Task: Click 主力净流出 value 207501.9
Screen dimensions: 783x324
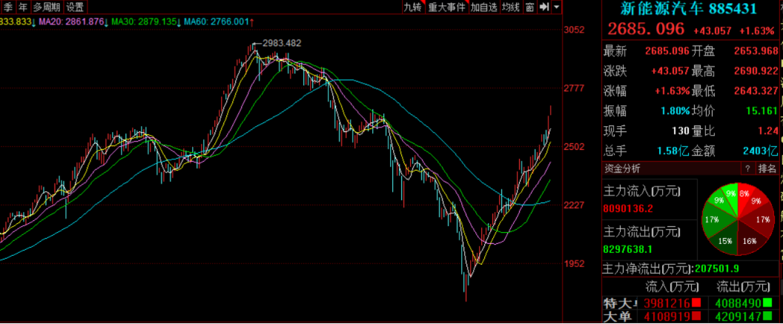Action: click(x=718, y=268)
